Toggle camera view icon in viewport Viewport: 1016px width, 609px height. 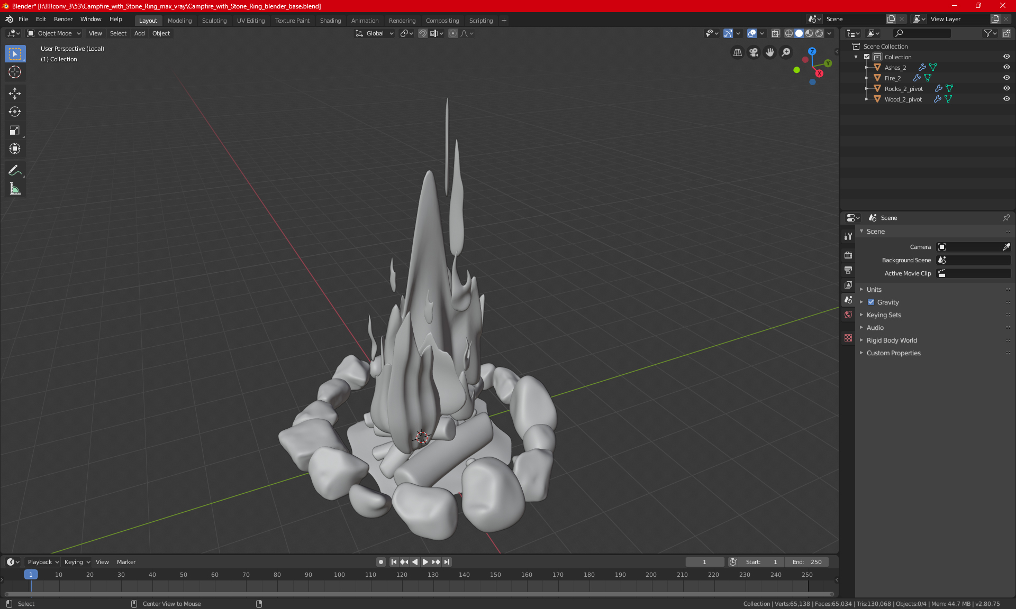coord(754,52)
